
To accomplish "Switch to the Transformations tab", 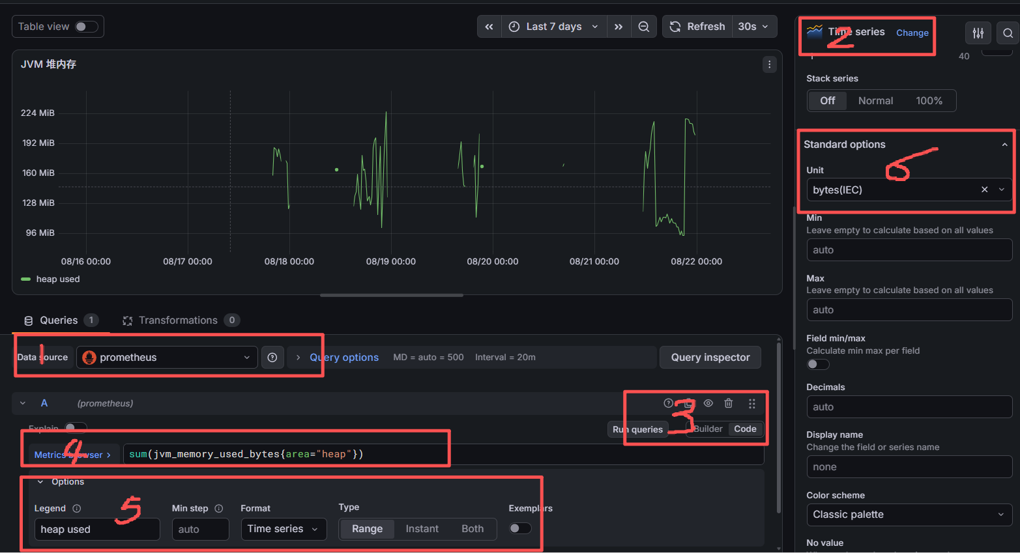I will coord(181,320).
